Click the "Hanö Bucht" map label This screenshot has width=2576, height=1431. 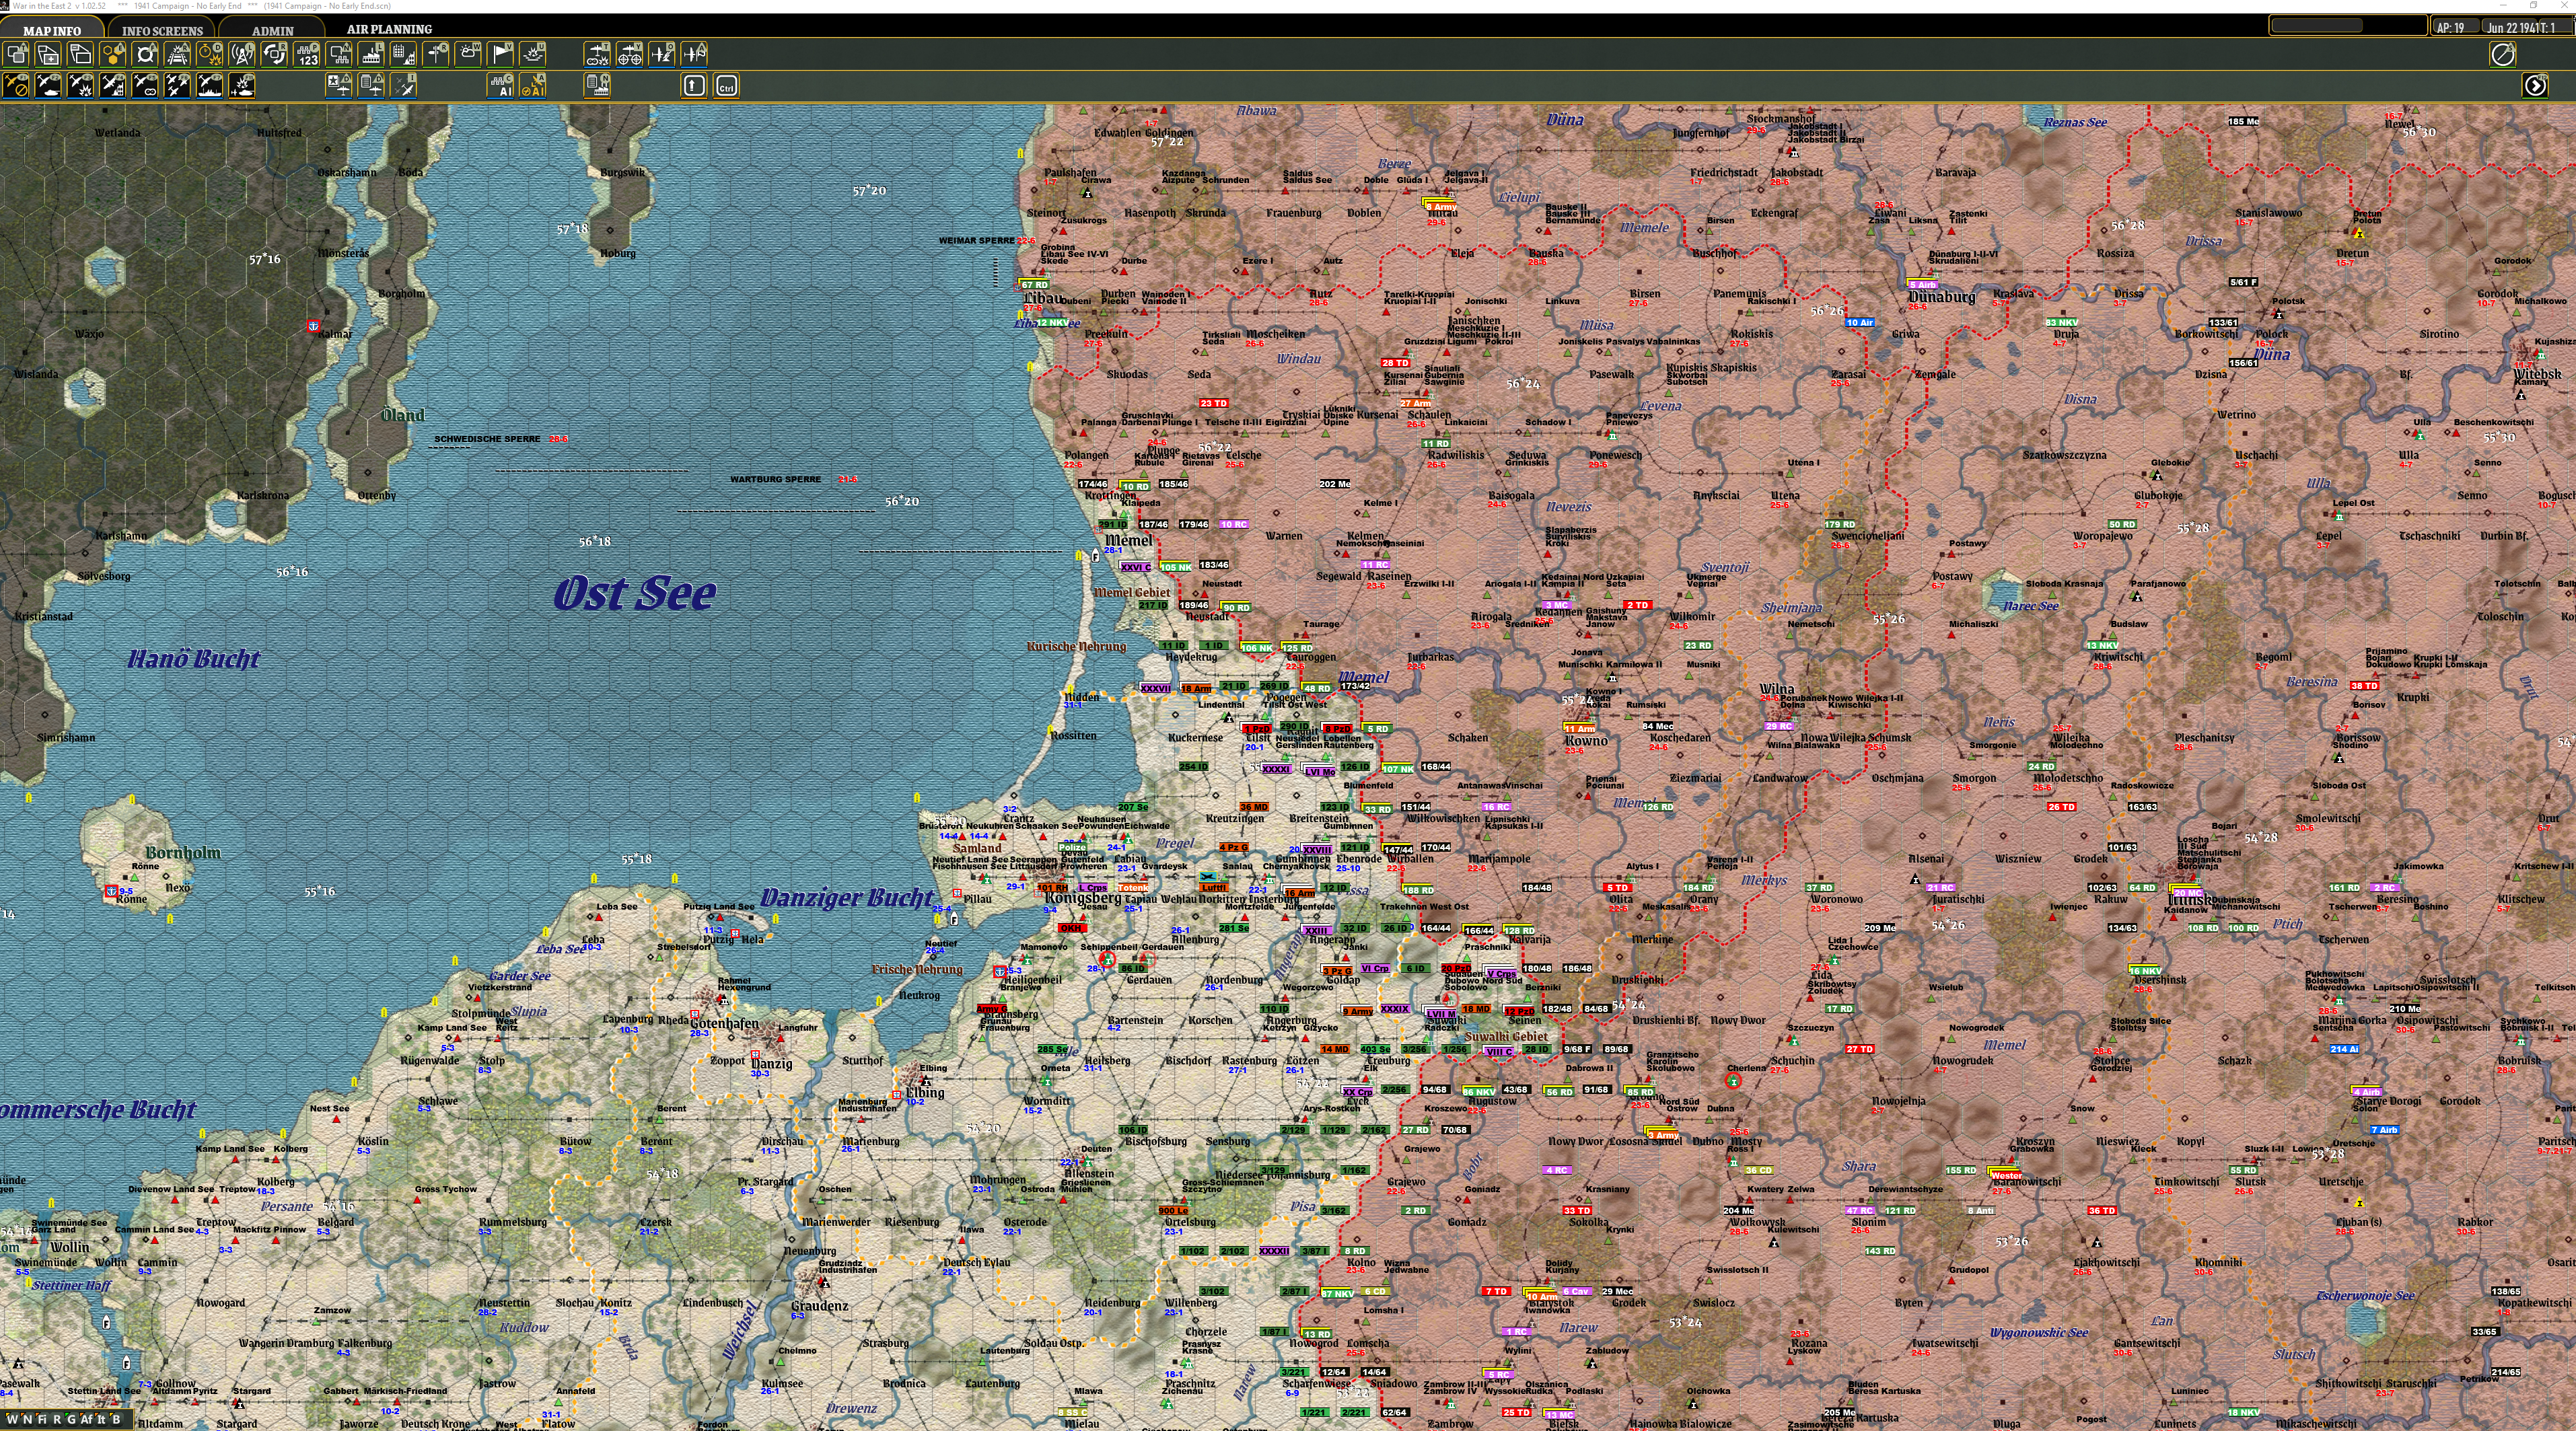click(194, 658)
